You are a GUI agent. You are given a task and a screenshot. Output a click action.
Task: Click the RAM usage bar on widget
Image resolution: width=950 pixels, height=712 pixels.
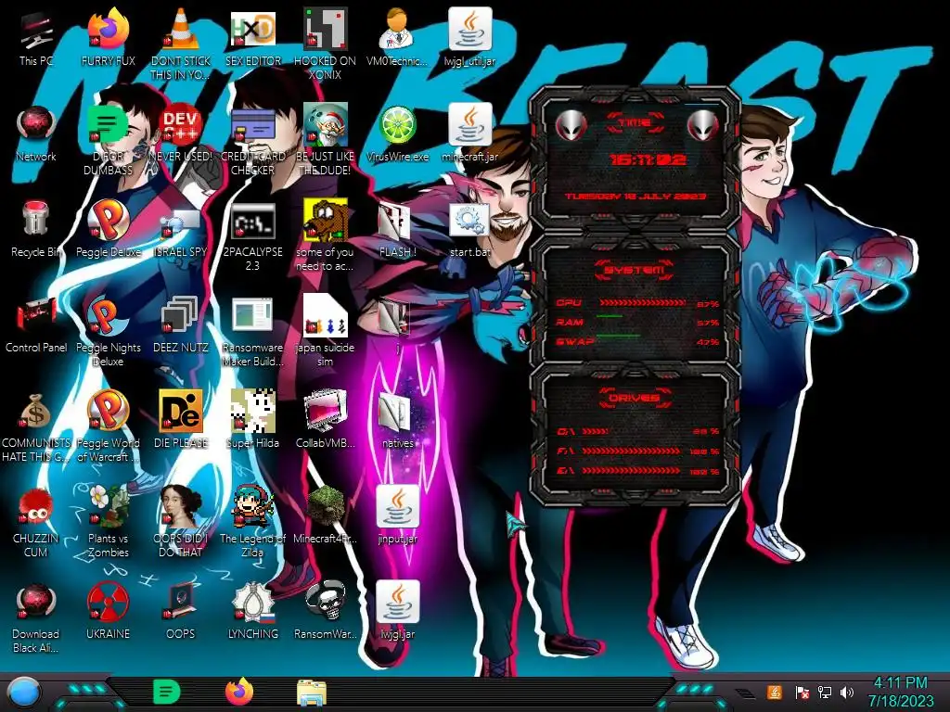click(610, 316)
